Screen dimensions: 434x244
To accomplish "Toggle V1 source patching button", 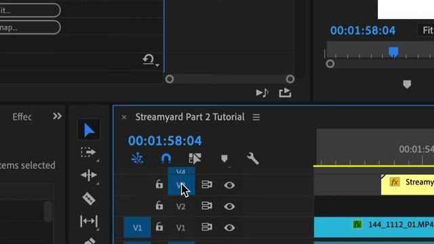I will coord(137,228).
